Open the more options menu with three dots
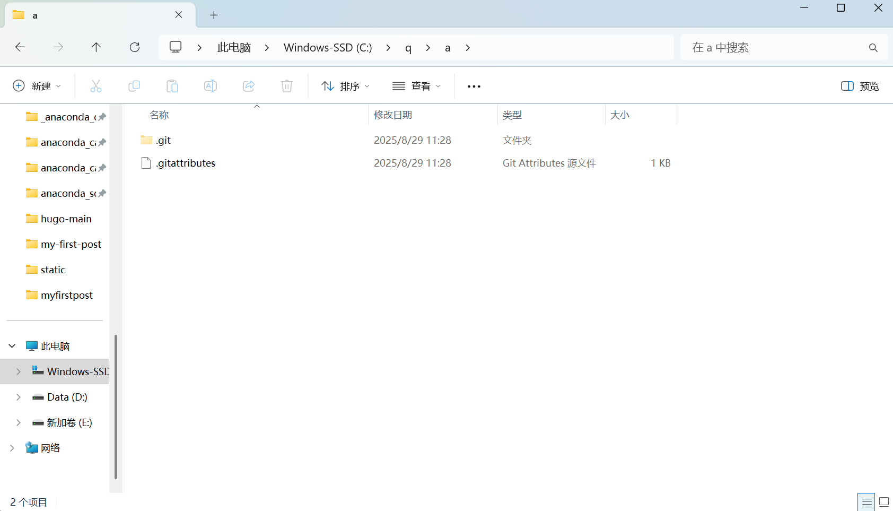The width and height of the screenshot is (893, 511). point(474,85)
